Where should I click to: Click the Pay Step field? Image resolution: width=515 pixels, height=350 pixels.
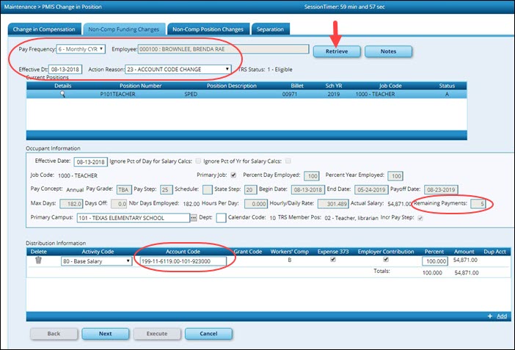click(167, 189)
